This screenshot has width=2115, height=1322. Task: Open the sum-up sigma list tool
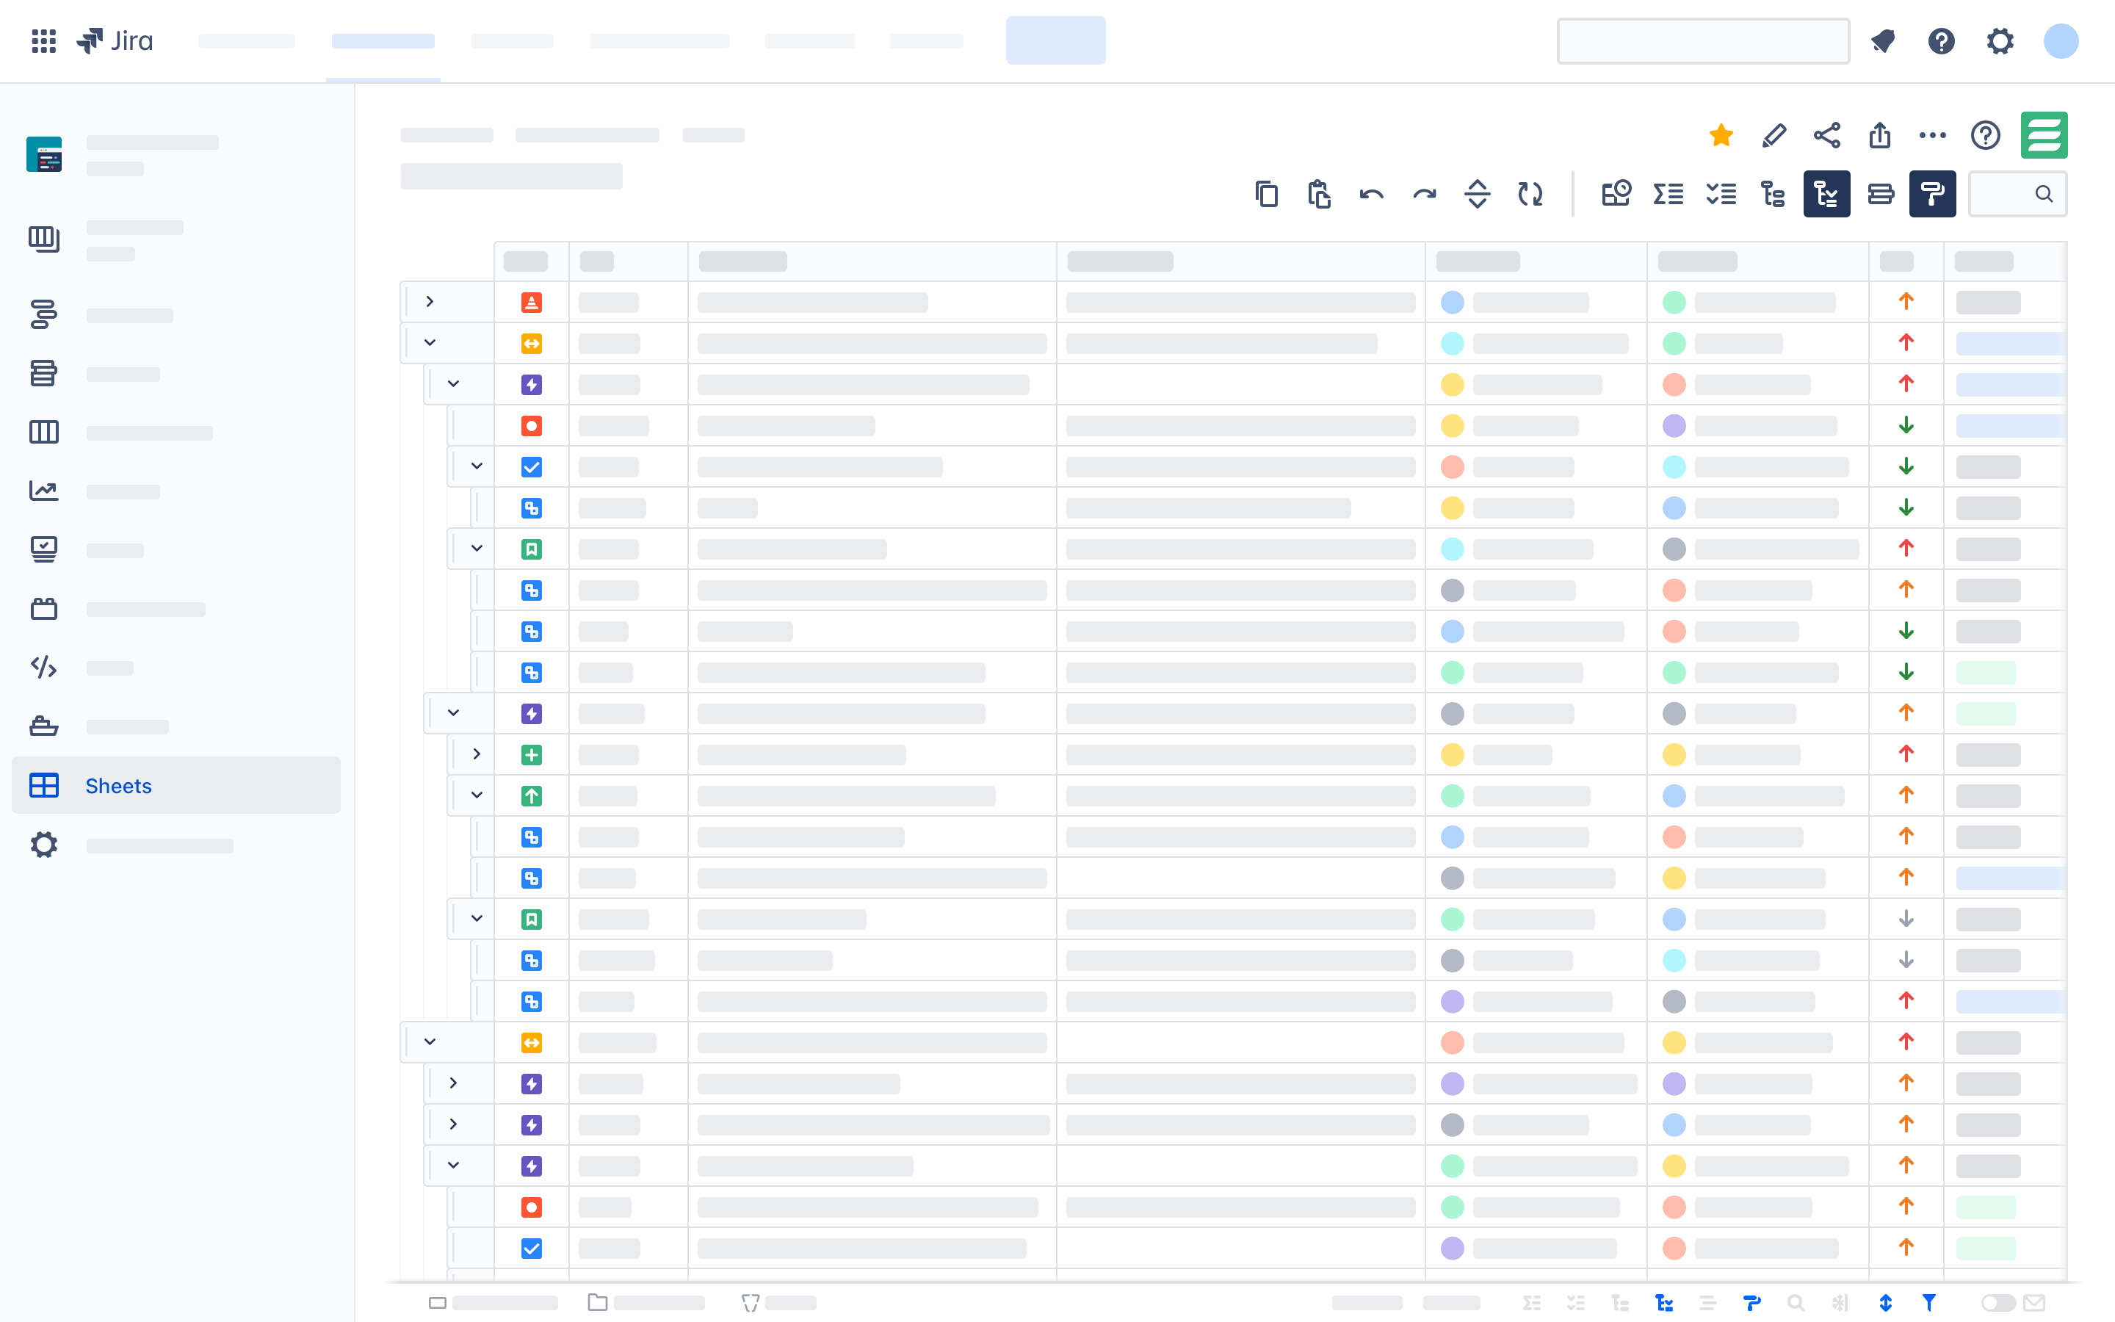1668,194
